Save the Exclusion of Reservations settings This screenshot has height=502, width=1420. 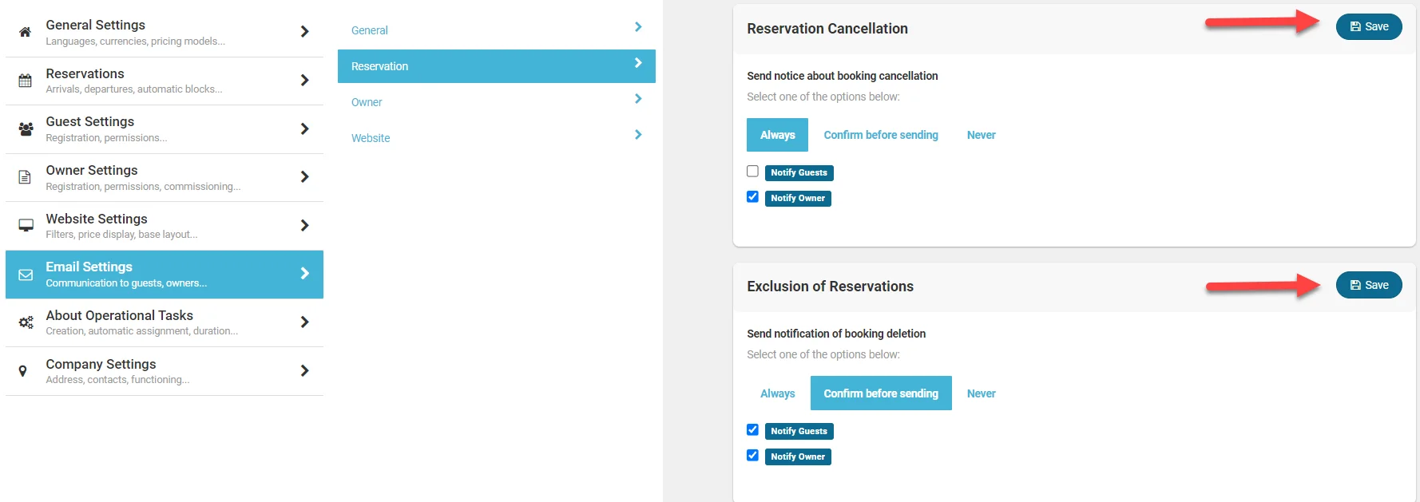pos(1369,285)
